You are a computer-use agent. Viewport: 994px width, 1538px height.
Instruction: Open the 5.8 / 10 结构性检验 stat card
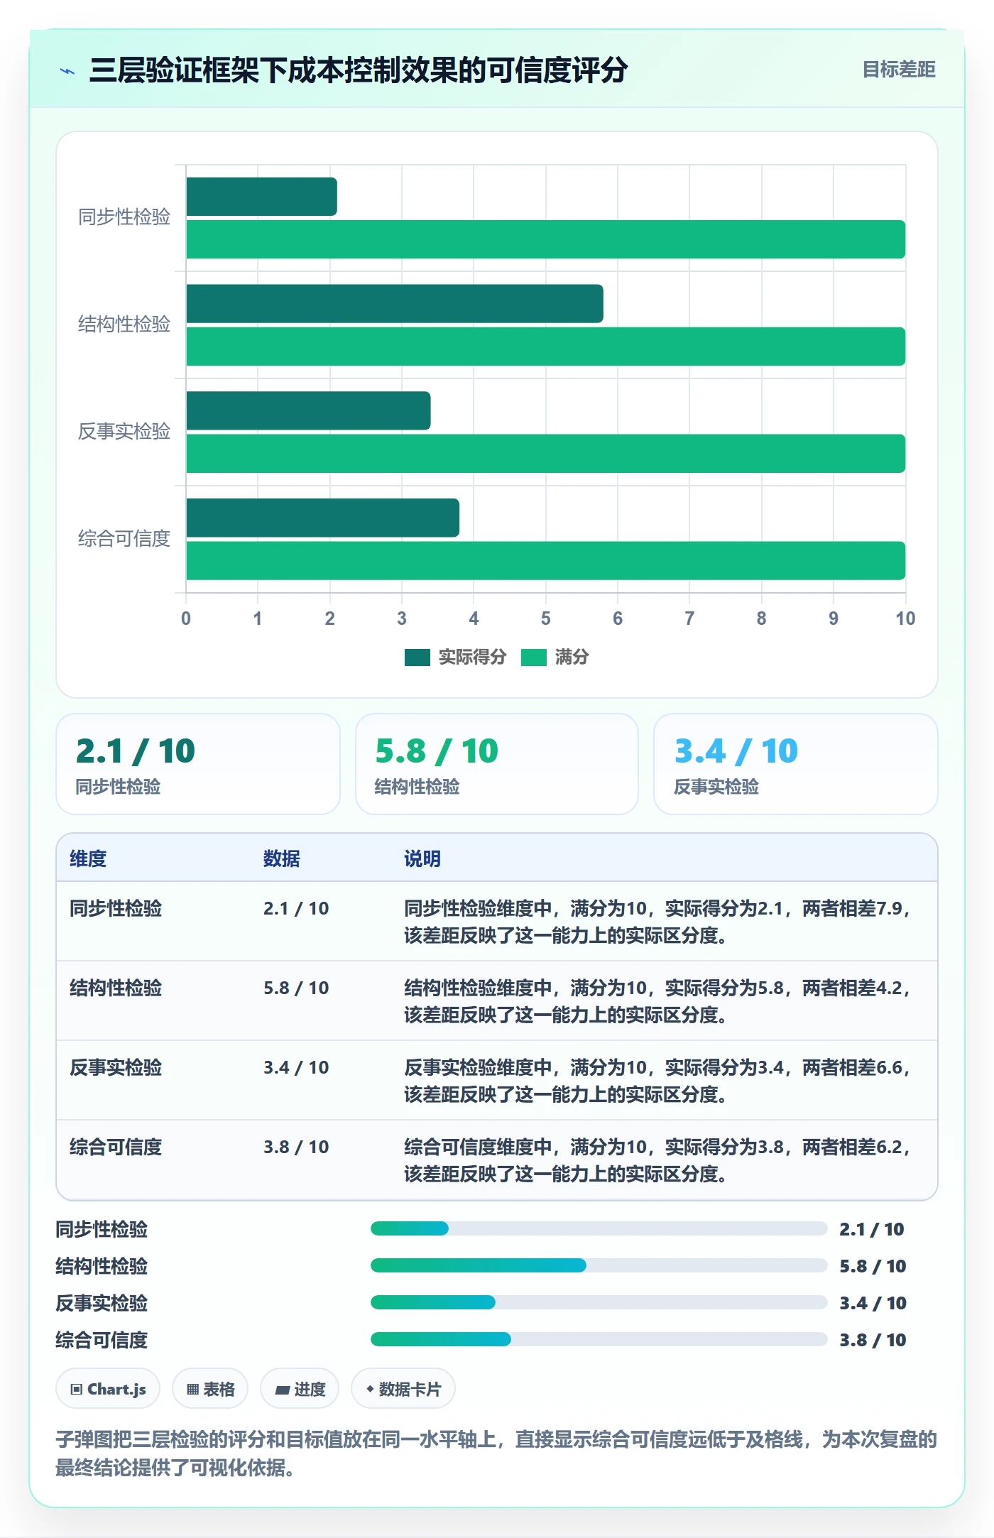pos(497,764)
